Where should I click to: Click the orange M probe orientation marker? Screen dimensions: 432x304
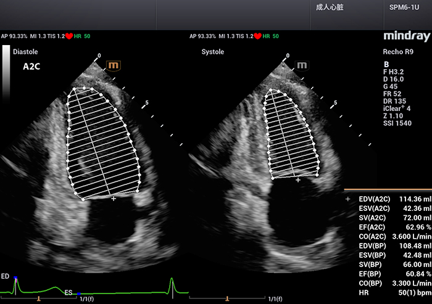(114, 65)
